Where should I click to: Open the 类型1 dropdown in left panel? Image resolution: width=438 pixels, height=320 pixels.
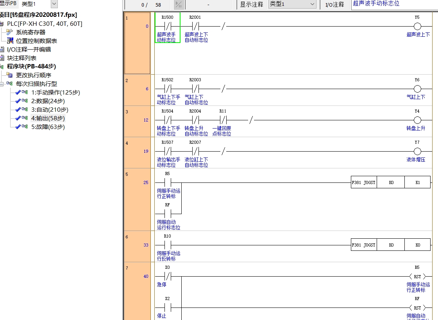click(x=54, y=4)
